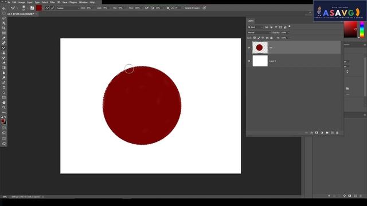Screen dimensions: 367x206
Task: Select the active Mixer Brush tool
Action: tap(4, 48)
